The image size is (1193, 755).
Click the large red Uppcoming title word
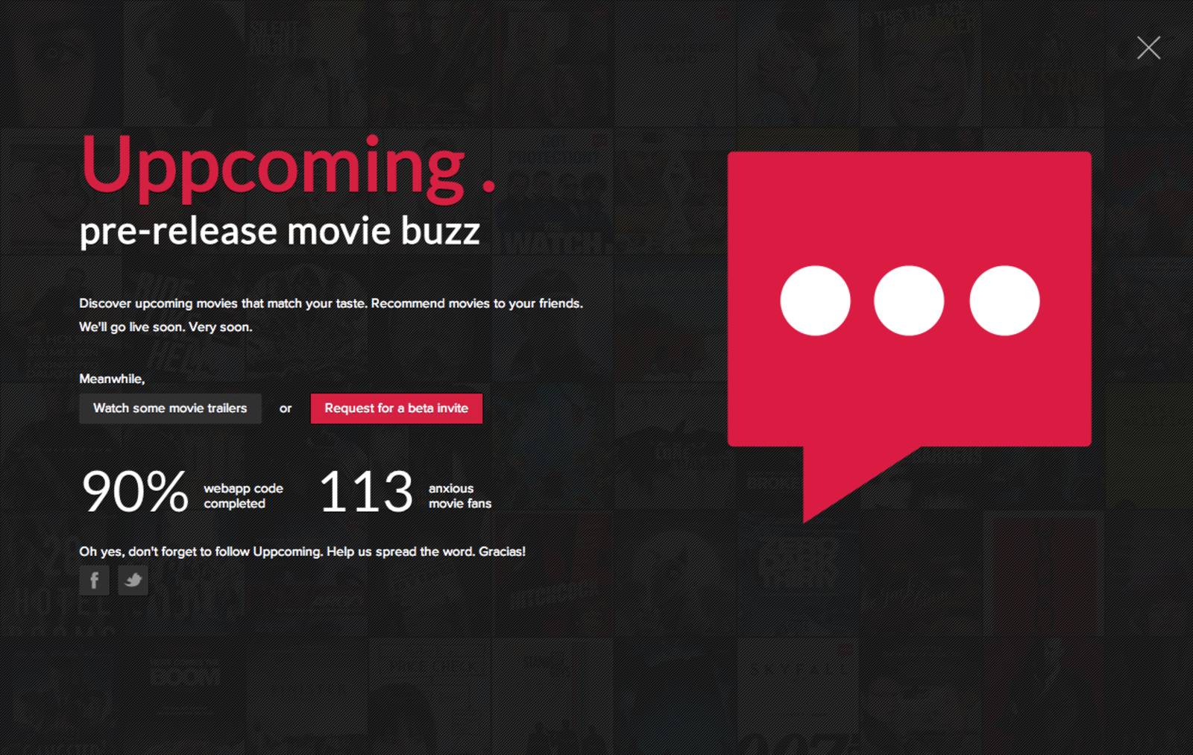(x=273, y=168)
